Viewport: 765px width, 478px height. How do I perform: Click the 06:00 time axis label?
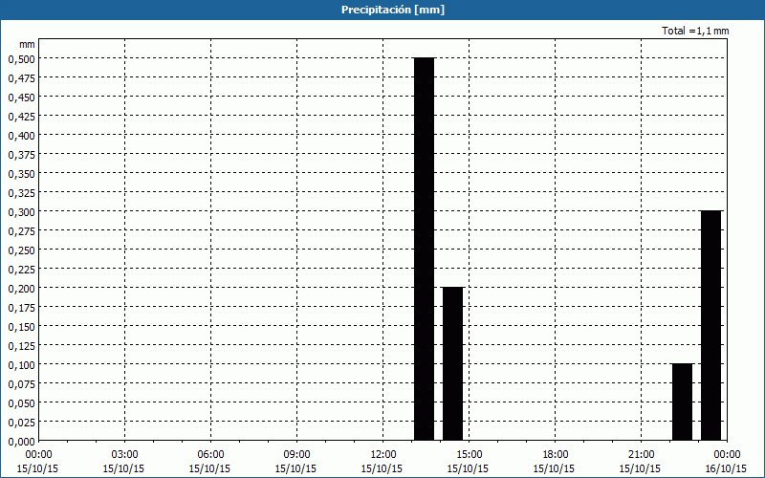coord(210,455)
